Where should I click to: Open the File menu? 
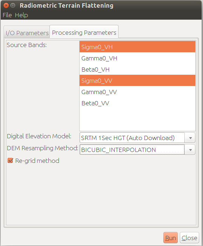[7, 15]
